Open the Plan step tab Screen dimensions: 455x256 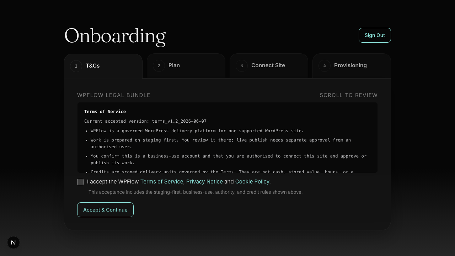186,65
